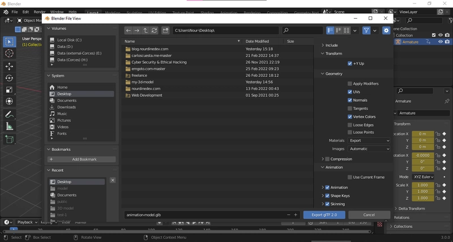The width and height of the screenshot is (453, 242).
Task: Open display settings dropdown arrow
Action: coord(355,31)
